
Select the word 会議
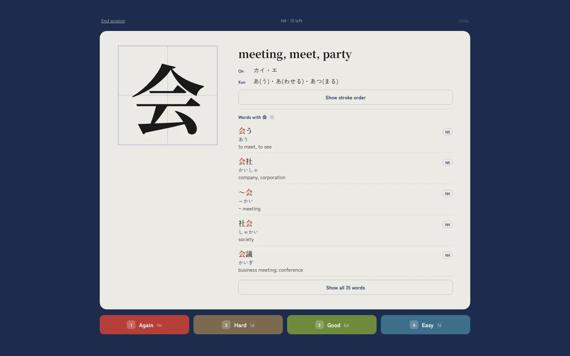click(x=245, y=254)
